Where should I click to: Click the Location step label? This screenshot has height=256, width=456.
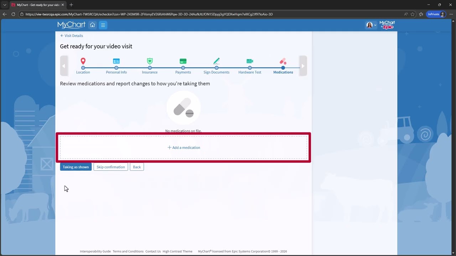[x=83, y=72]
